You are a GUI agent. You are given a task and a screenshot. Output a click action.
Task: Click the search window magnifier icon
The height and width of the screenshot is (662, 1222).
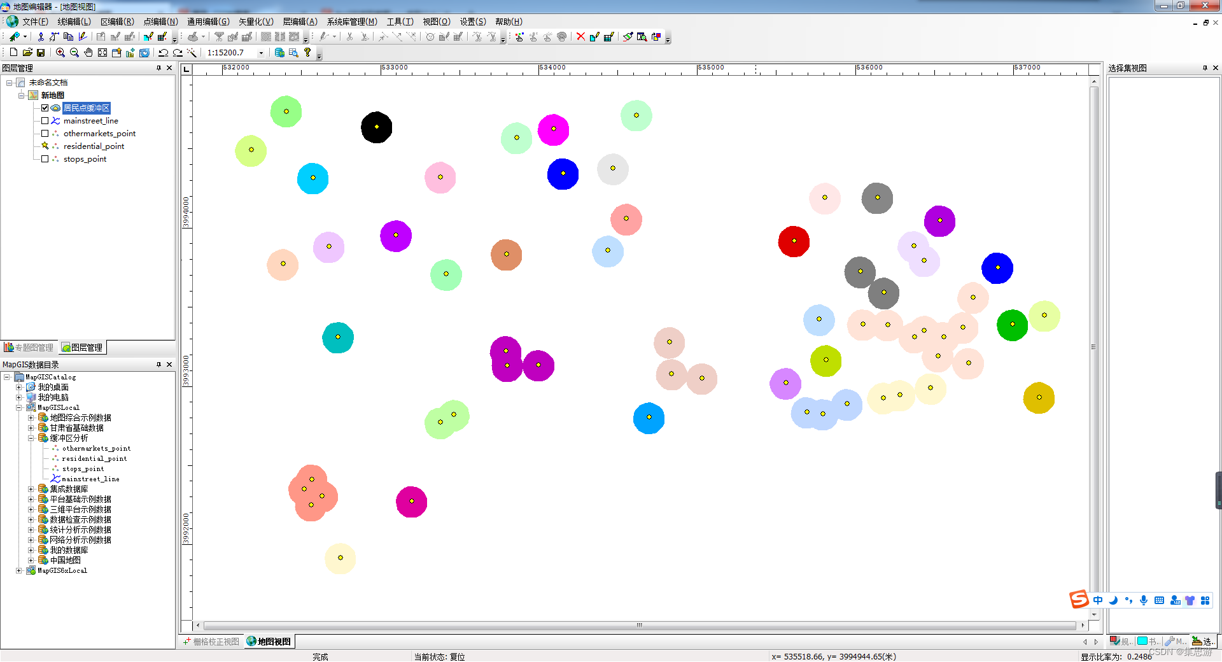pos(642,37)
